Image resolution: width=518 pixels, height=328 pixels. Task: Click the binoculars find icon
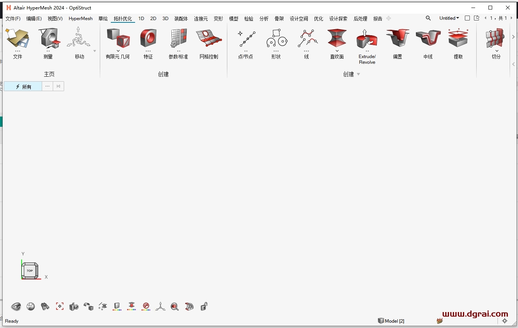coord(45,306)
